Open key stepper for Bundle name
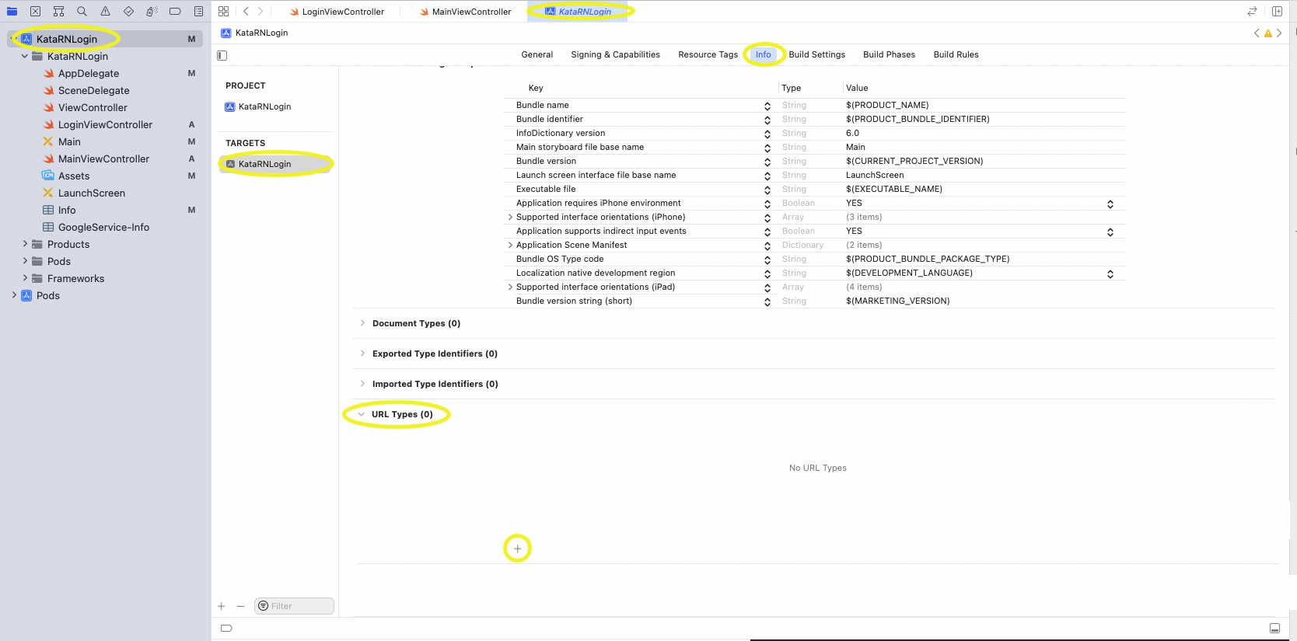1297x641 pixels. click(x=767, y=106)
